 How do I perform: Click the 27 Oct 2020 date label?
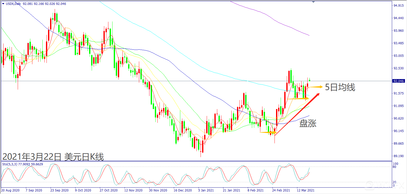tap(108, 190)
